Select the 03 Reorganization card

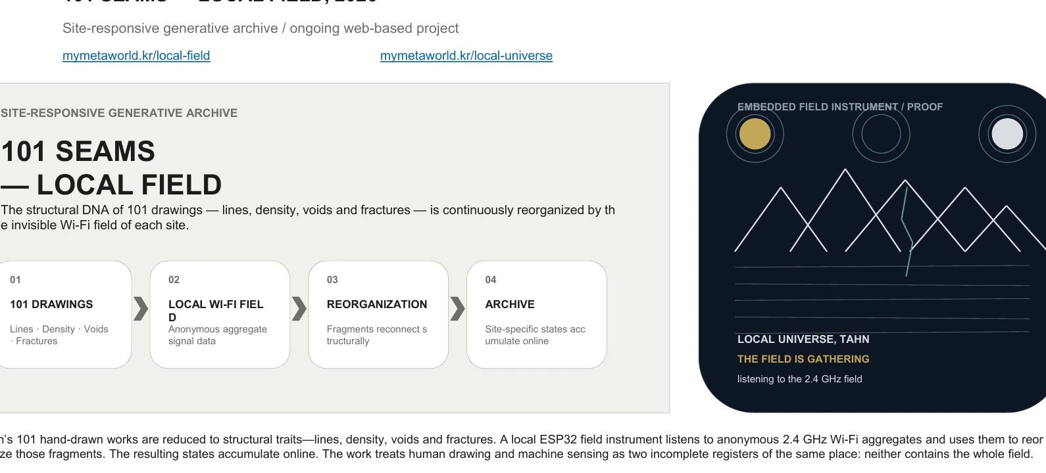coord(378,315)
